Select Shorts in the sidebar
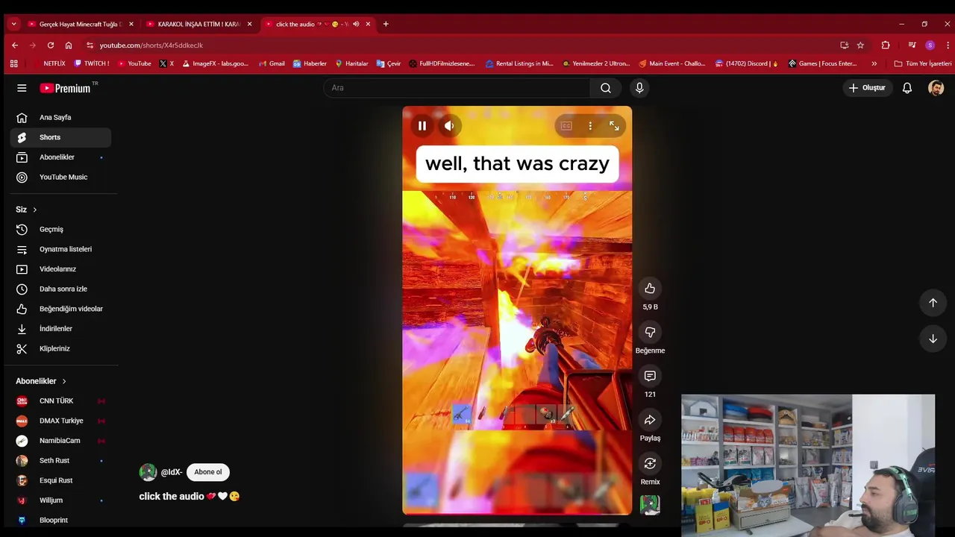Image resolution: width=955 pixels, height=537 pixels. pos(60,137)
